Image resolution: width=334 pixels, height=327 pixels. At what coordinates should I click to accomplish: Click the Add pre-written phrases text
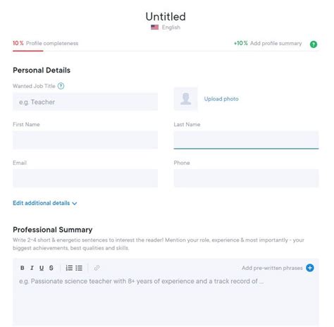(272, 268)
